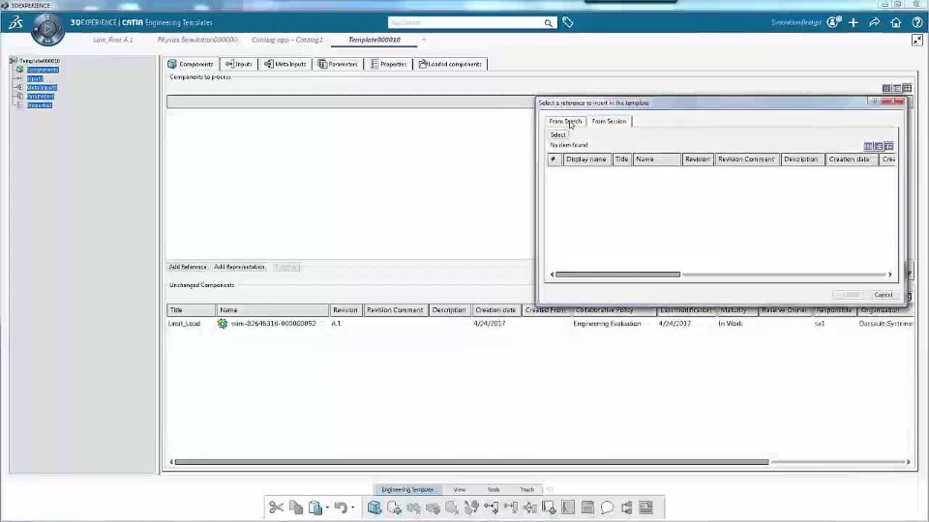
Task: Select the From Session tab in dialog
Action: coord(609,122)
